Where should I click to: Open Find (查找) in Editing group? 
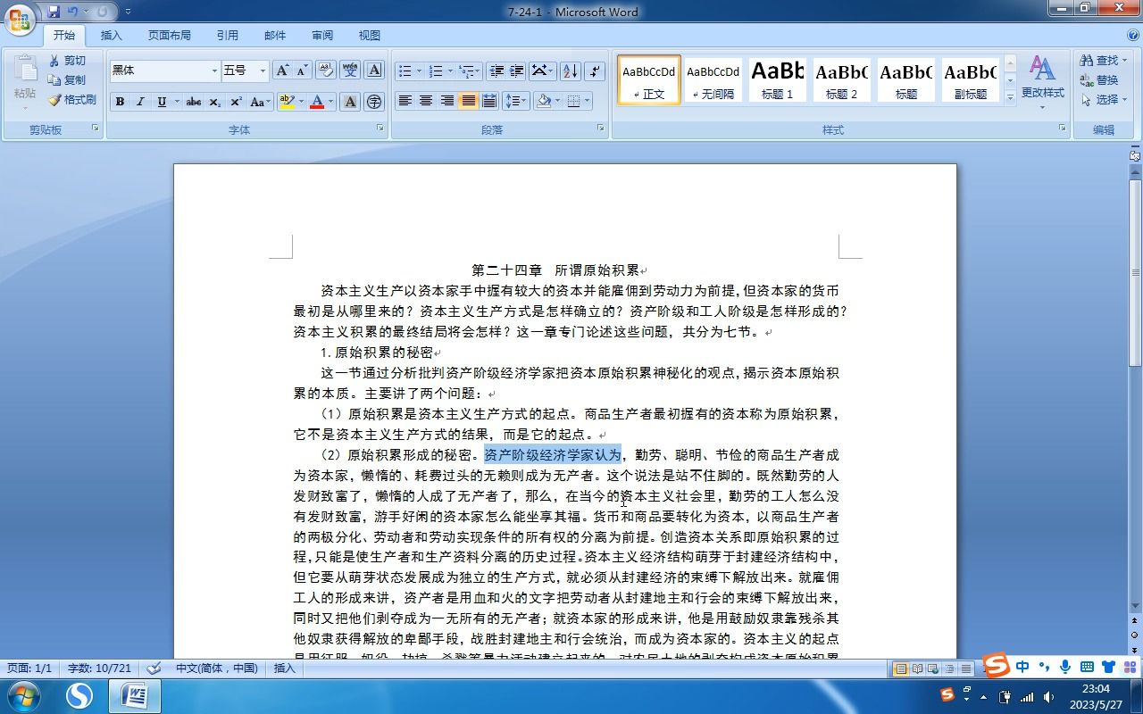point(1103,61)
